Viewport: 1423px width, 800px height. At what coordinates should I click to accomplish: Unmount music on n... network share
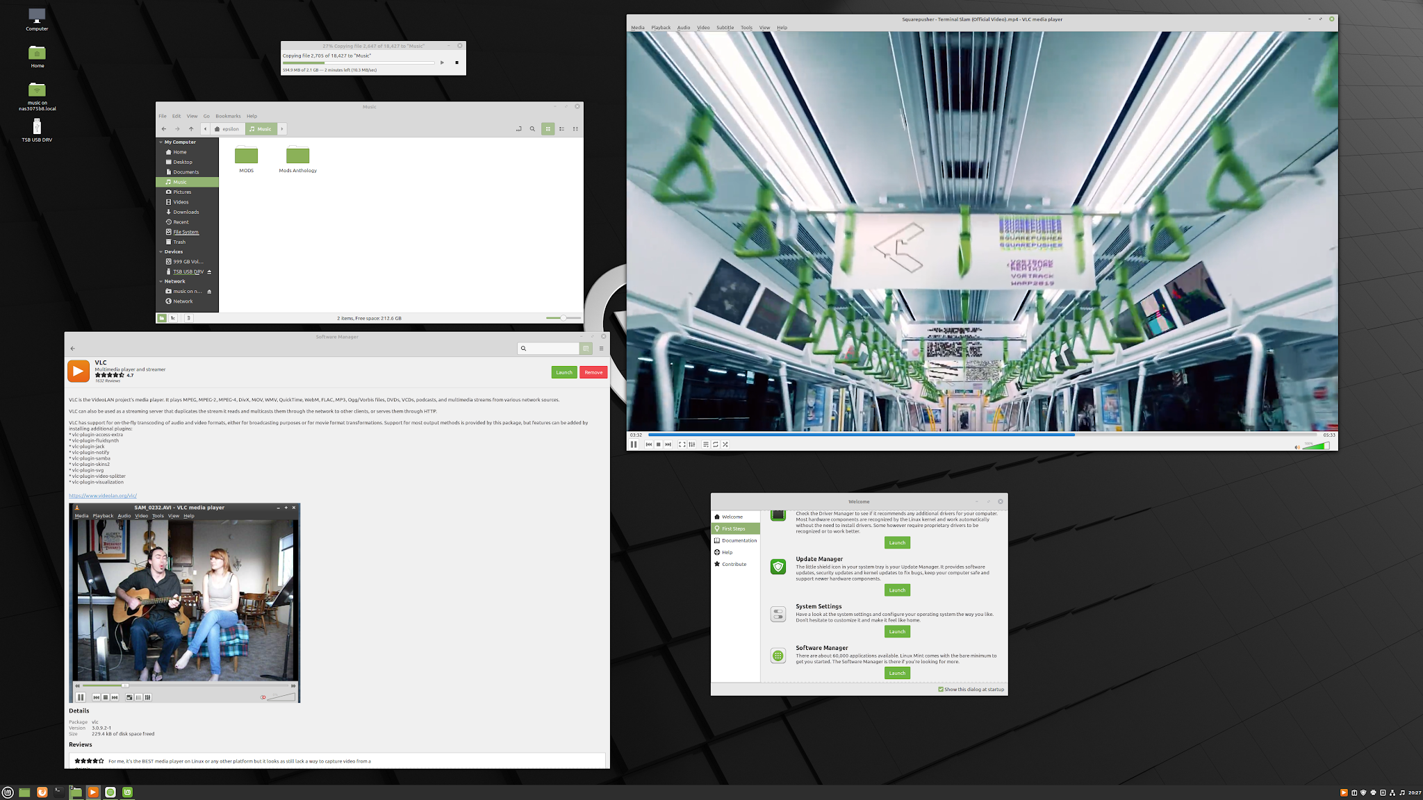click(x=209, y=292)
